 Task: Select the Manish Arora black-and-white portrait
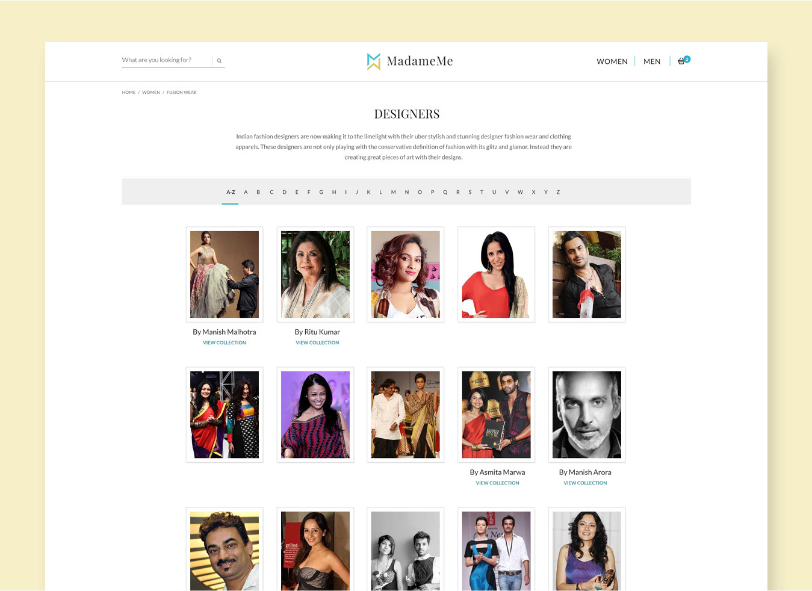tap(587, 415)
